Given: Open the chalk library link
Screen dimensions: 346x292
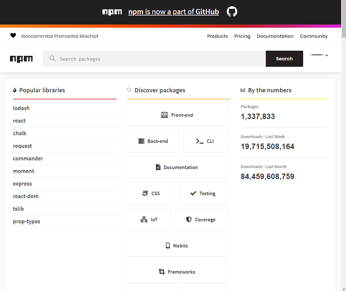Looking at the screenshot, I should [20, 133].
